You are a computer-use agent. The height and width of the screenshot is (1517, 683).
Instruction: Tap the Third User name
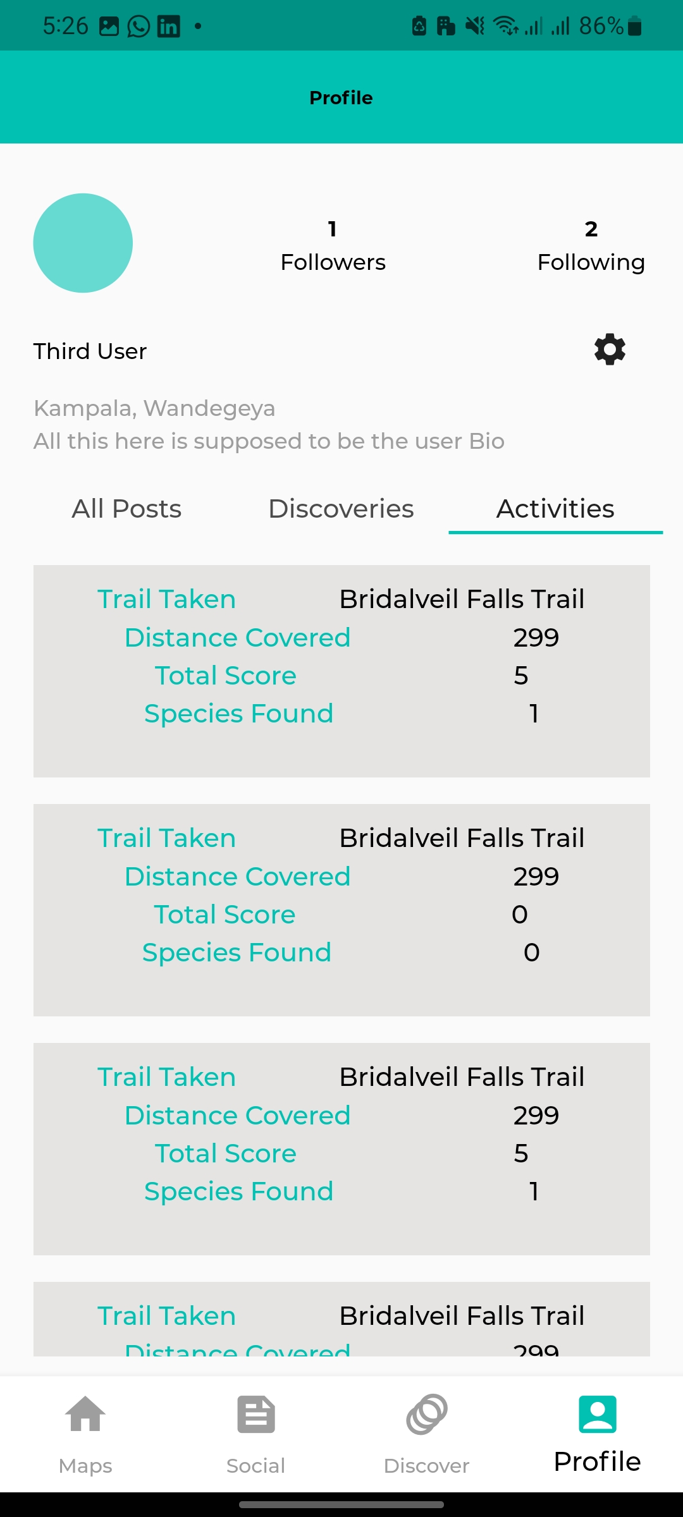(x=90, y=351)
